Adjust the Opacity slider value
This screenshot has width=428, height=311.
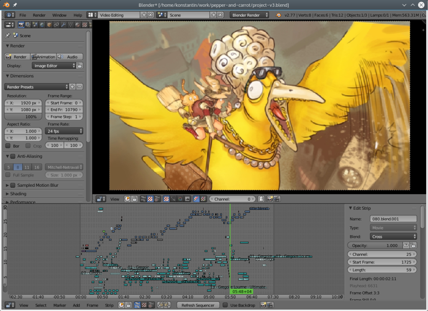(375, 245)
